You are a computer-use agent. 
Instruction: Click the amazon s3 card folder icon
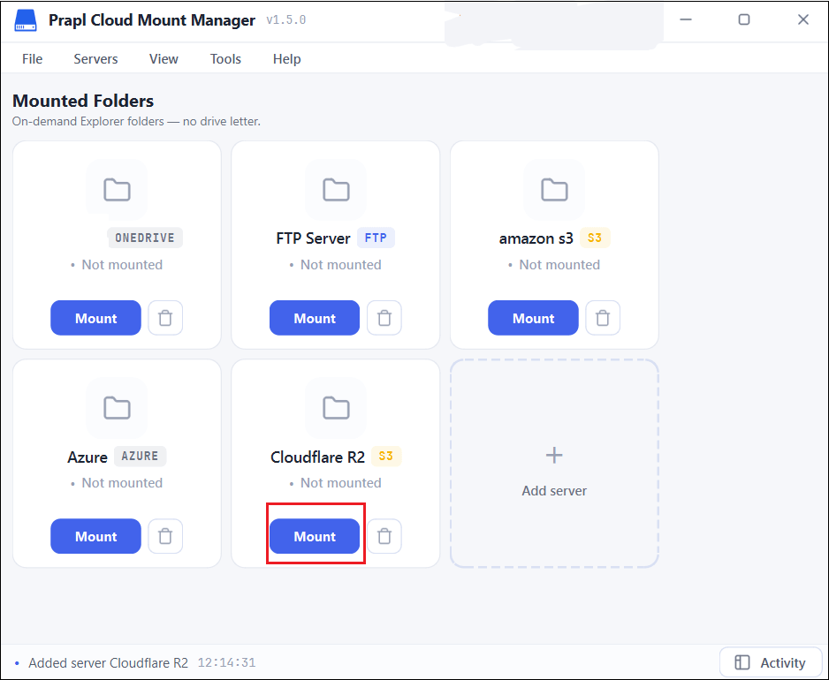554,190
